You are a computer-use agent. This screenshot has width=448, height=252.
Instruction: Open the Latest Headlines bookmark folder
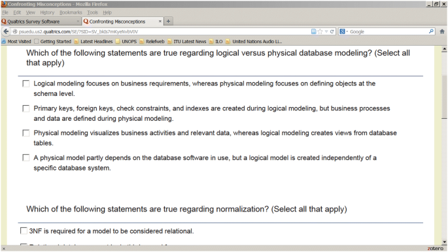(x=94, y=42)
